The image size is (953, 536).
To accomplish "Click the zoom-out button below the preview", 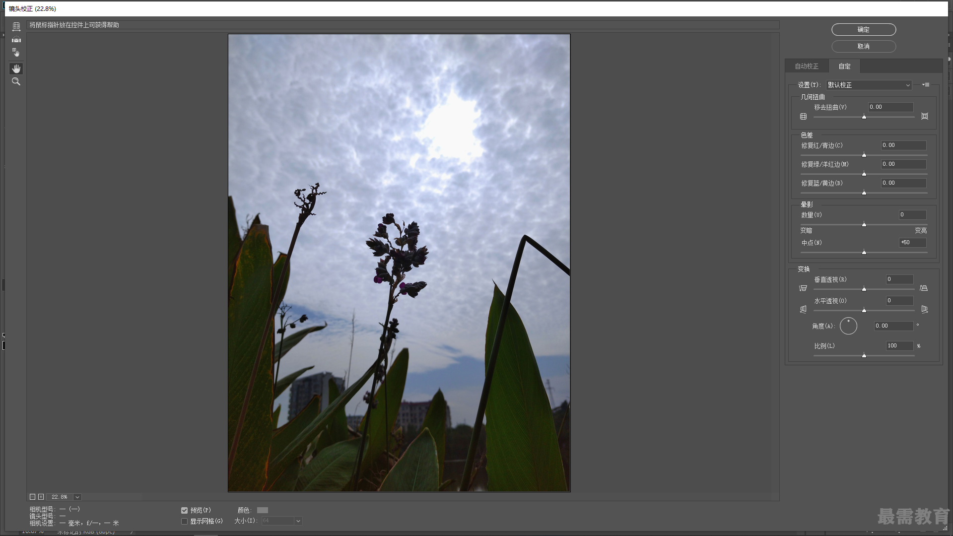I will tap(33, 497).
